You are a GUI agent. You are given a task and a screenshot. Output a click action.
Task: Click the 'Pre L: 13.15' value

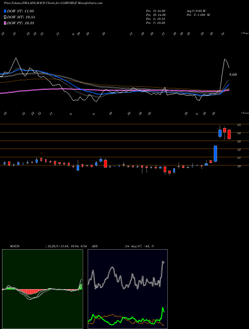click(x=156, y=19)
